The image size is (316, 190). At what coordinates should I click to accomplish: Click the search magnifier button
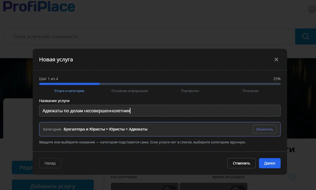tap(306, 36)
